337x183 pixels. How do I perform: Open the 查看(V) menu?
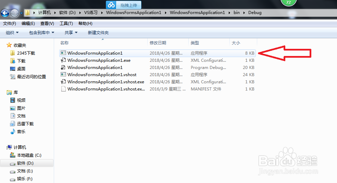(x=47, y=24)
